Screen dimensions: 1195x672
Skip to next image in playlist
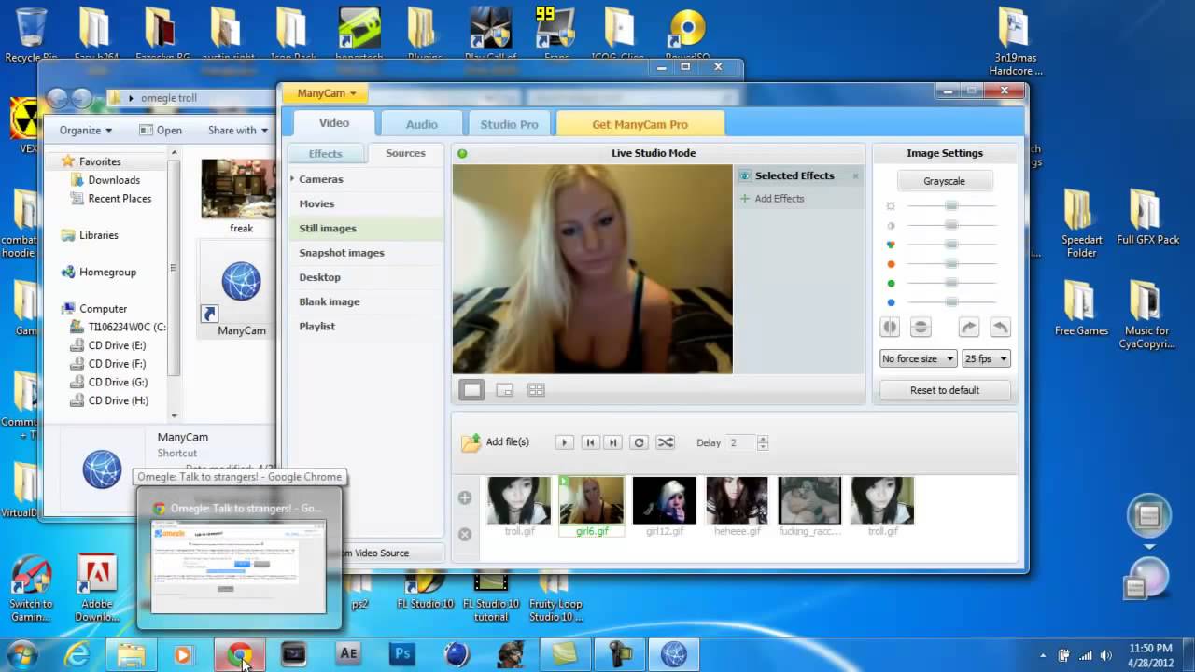[612, 442]
